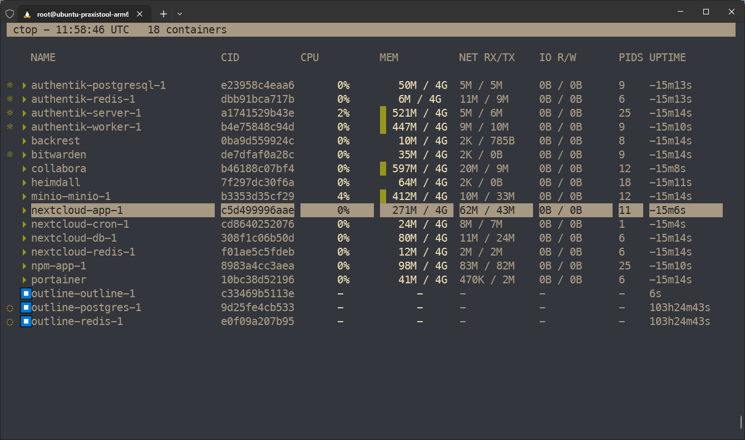Image resolution: width=745 pixels, height=440 pixels.
Task: Open the new tab dropdown chevron
Action: coord(180,14)
